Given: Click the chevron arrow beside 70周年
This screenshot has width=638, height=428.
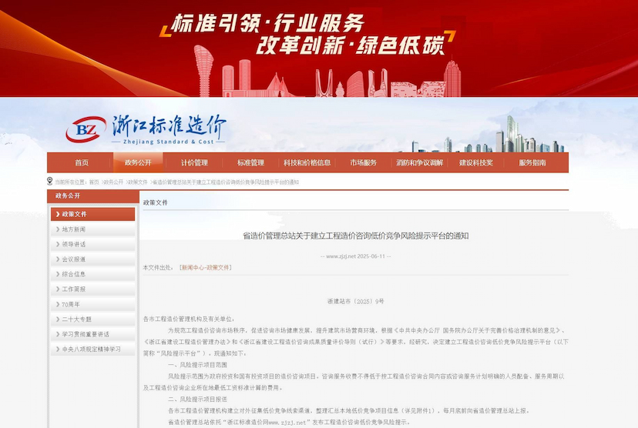Looking at the screenshot, I should pyautogui.click(x=58, y=304).
